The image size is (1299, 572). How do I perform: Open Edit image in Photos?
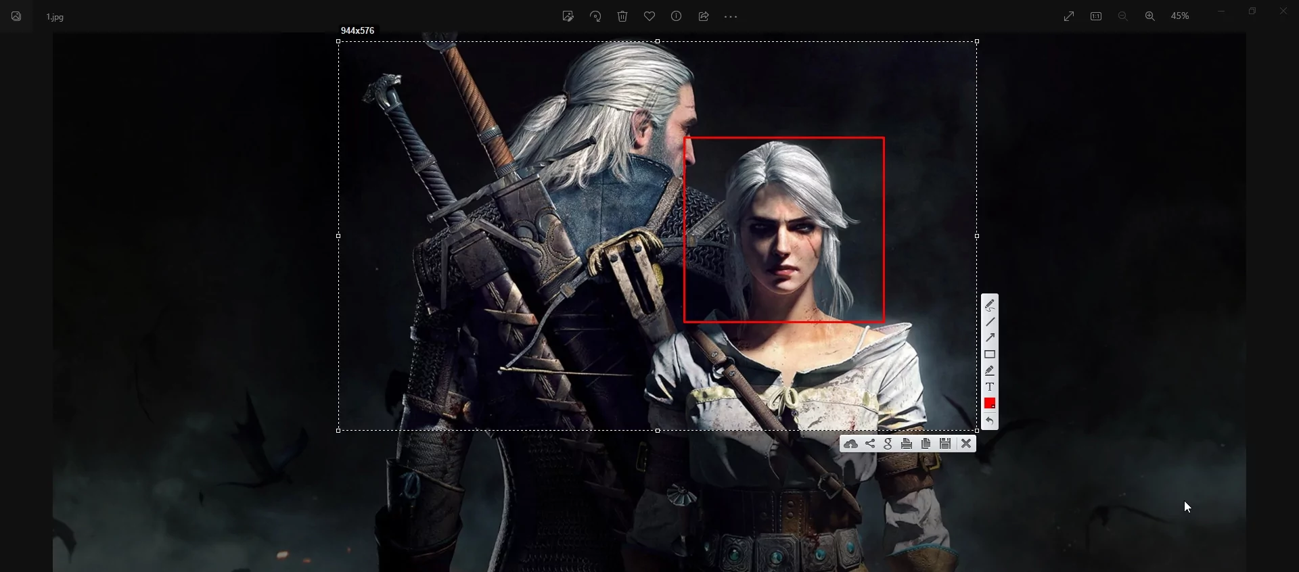568,16
